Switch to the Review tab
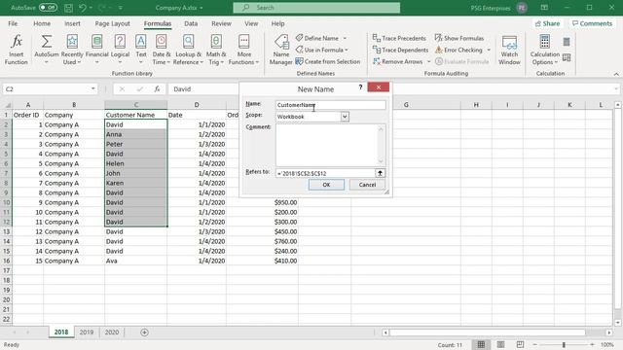Image resolution: width=623 pixels, height=350 pixels. [221, 23]
